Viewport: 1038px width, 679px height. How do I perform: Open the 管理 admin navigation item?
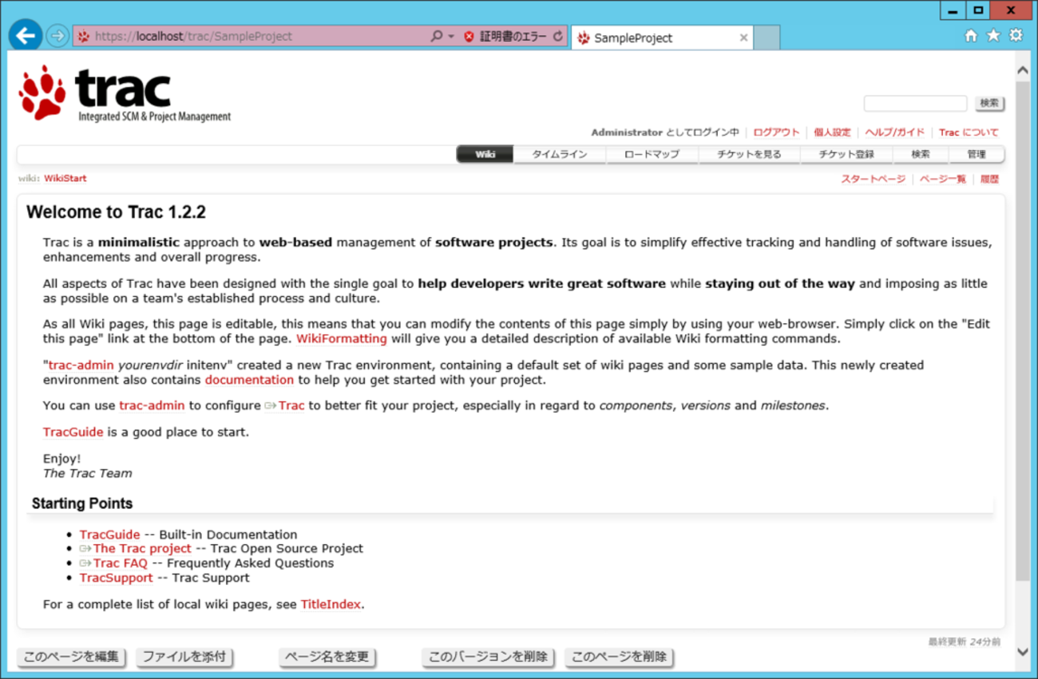point(977,155)
